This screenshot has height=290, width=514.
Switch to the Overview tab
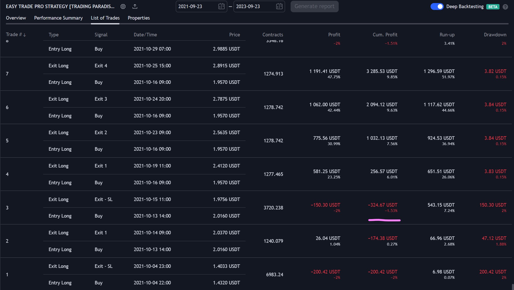pyautogui.click(x=16, y=18)
